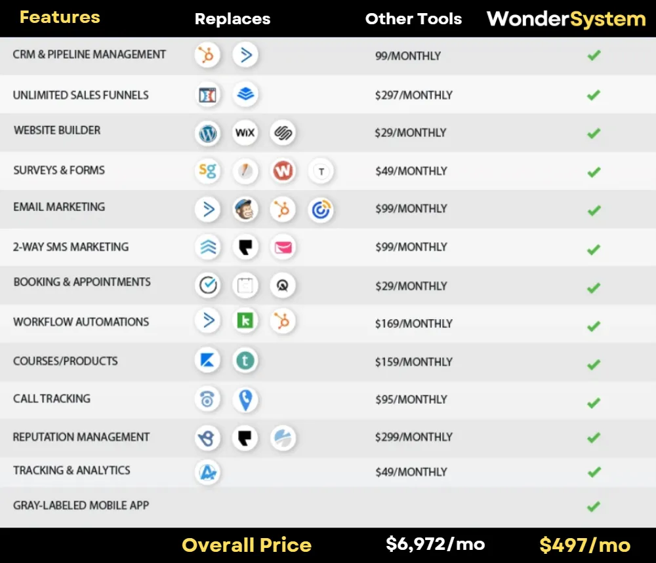Click green checkmark for CRM & Pipeline Management
Screen dimensions: 656x563
click(594, 56)
